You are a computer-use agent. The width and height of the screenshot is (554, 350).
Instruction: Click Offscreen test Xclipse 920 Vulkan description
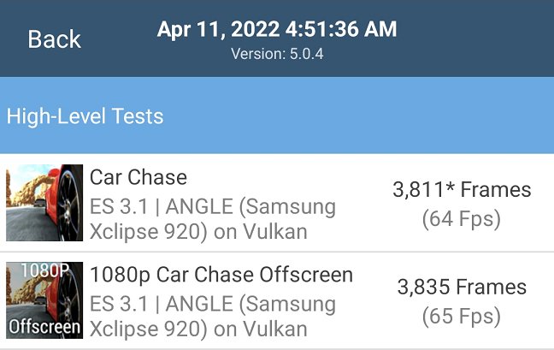point(213,317)
